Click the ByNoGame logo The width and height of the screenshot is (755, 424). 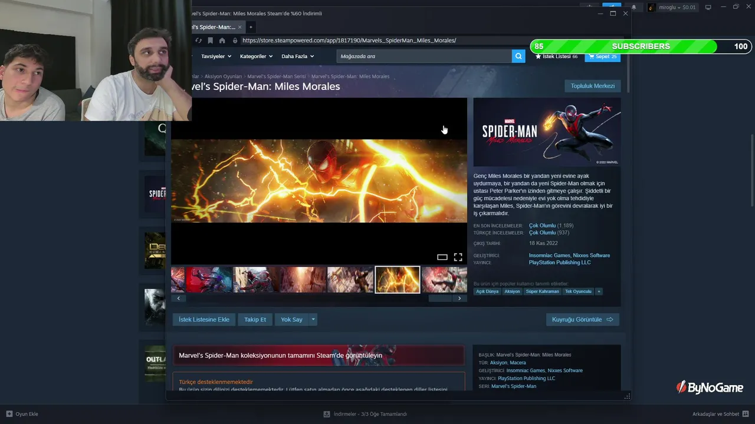(x=710, y=387)
